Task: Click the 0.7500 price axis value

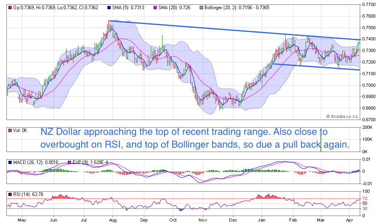Action: pyautogui.click(x=369, y=28)
